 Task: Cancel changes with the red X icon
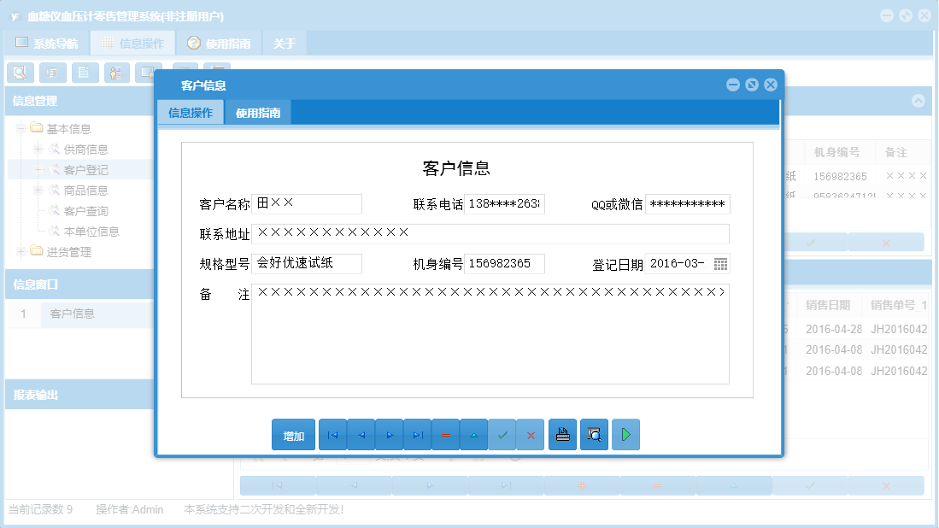530,434
